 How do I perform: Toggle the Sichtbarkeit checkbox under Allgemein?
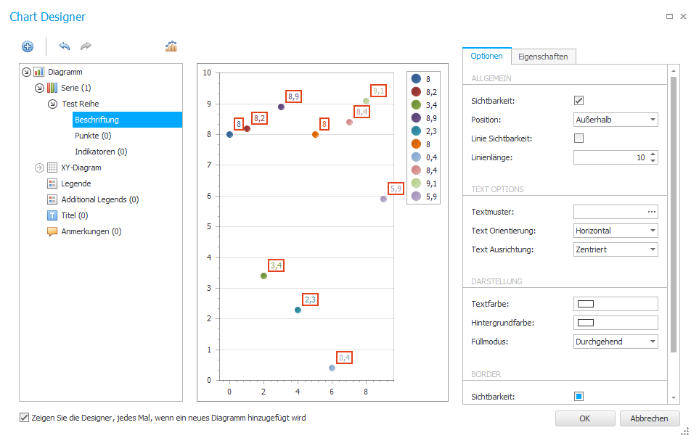click(x=579, y=101)
